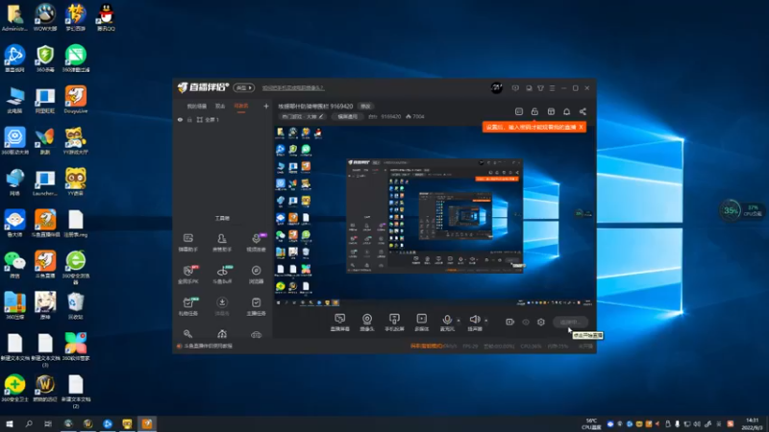Click the round user avatar in title bar
Image resolution: width=769 pixels, height=432 pixels.
[x=496, y=88]
